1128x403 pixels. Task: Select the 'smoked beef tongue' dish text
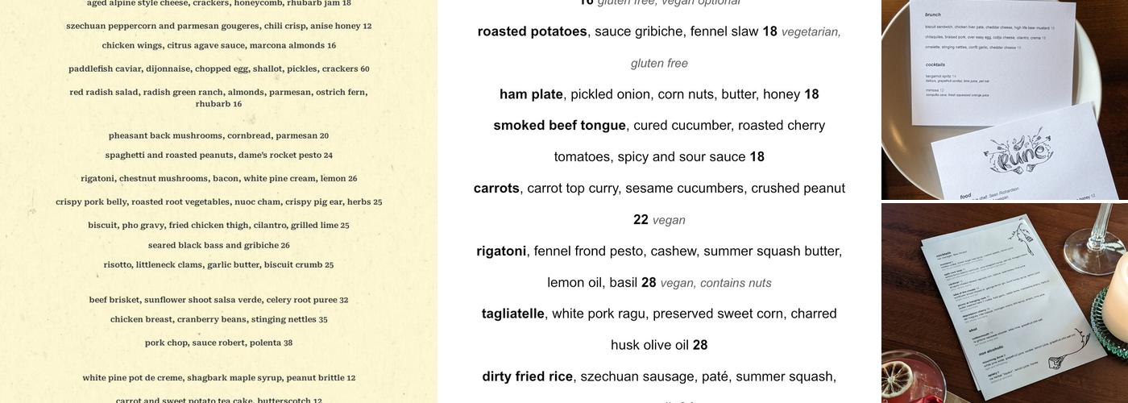pyautogui.click(x=559, y=126)
